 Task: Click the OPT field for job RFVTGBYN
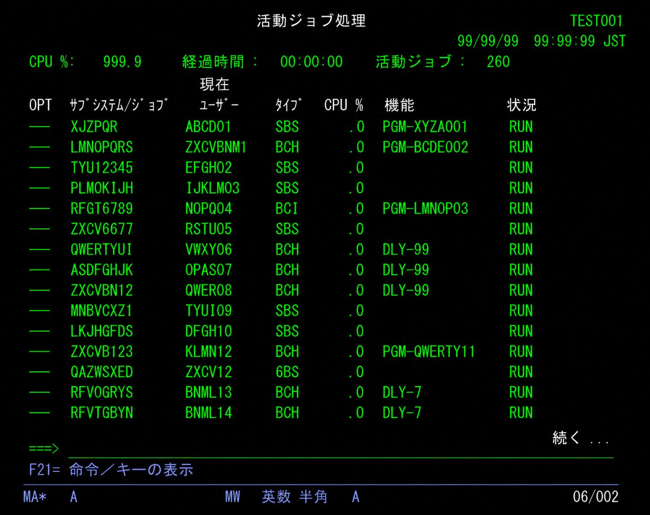click(40, 413)
